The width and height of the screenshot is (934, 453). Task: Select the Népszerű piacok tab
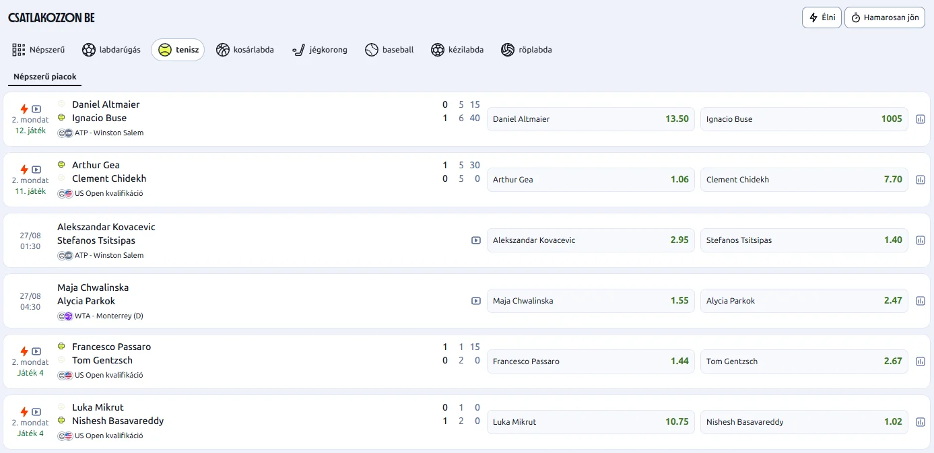pyautogui.click(x=45, y=77)
